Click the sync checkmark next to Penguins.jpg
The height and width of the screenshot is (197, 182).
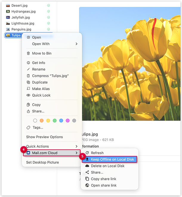[48, 29]
